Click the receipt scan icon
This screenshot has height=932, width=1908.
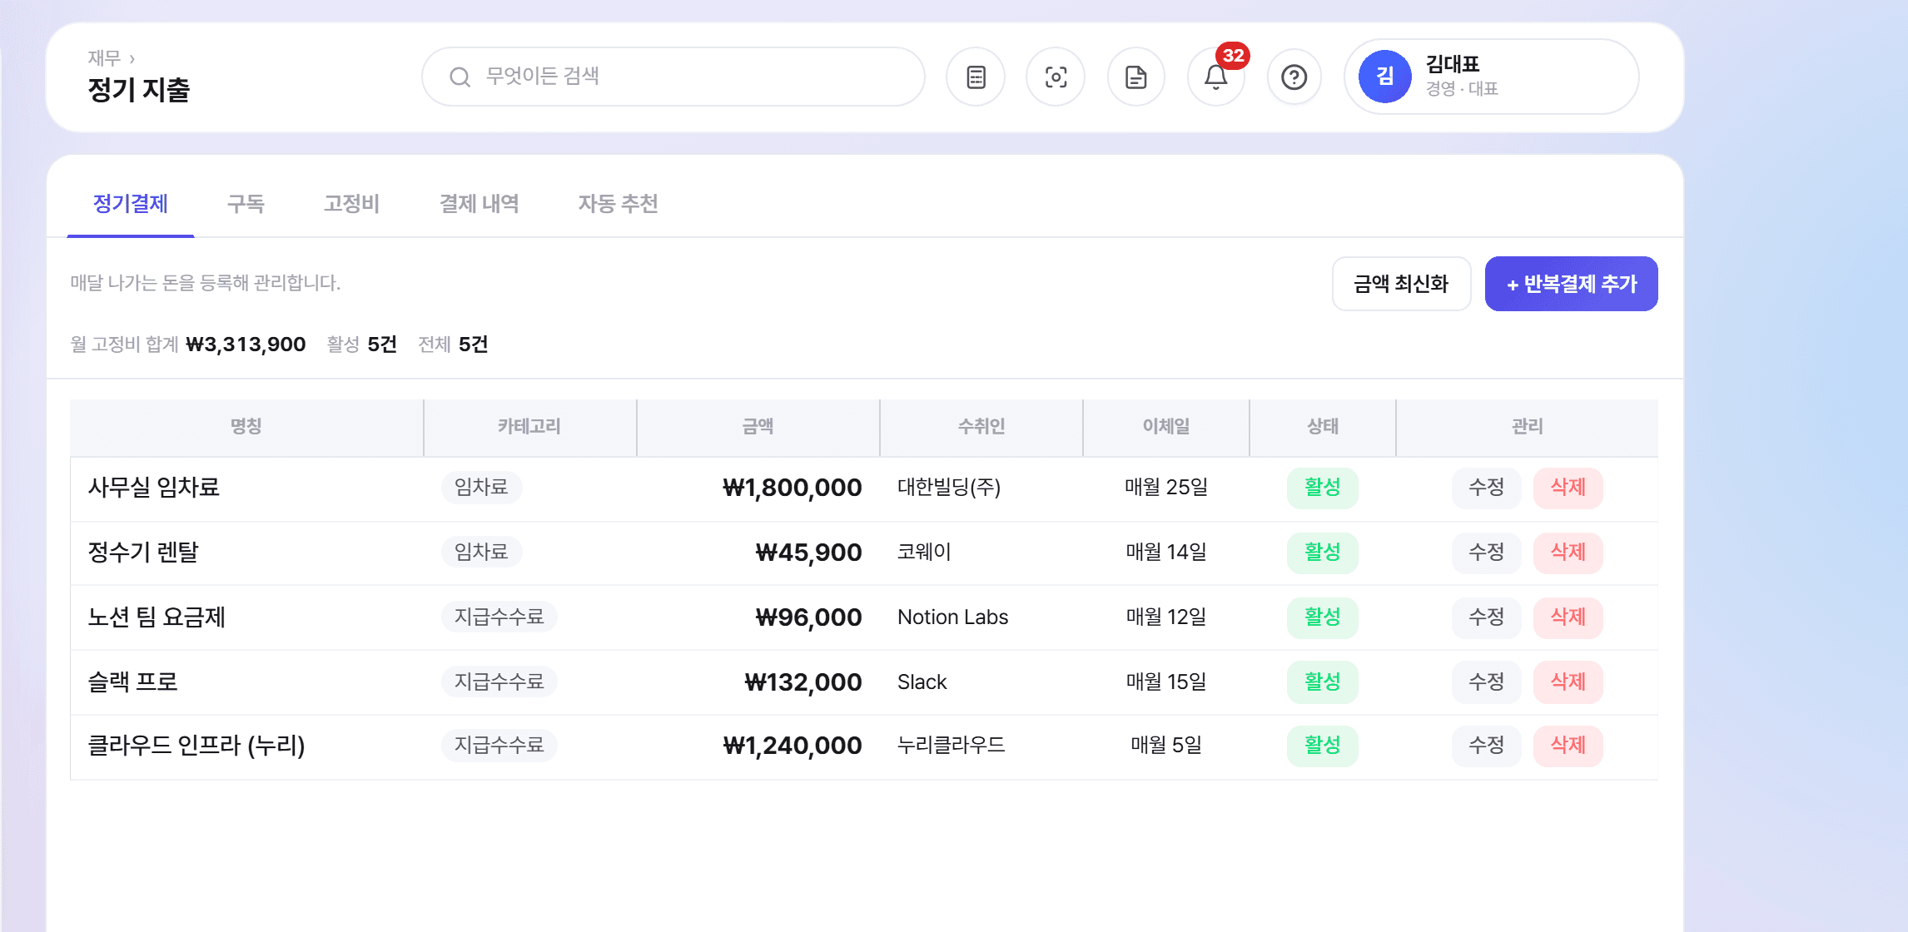[1056, 77]
